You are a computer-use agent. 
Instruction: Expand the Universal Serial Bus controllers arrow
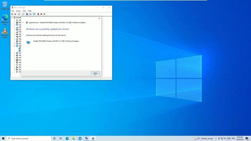(15, 72)
